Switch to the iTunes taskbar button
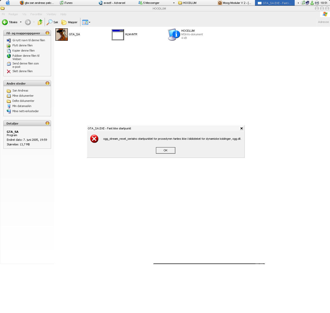This screenshot has height=313, width=330. 66,3
